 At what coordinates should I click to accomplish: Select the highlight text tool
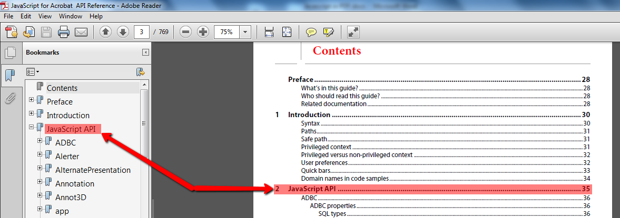pyautogui.click(x=329, y=32)
